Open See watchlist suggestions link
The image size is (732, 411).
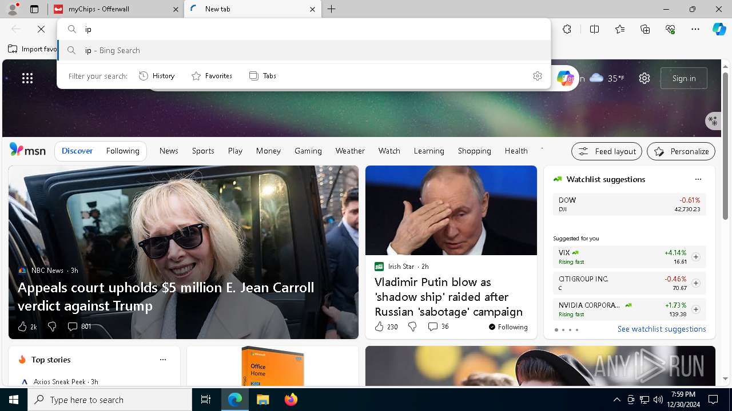[662, 329]
